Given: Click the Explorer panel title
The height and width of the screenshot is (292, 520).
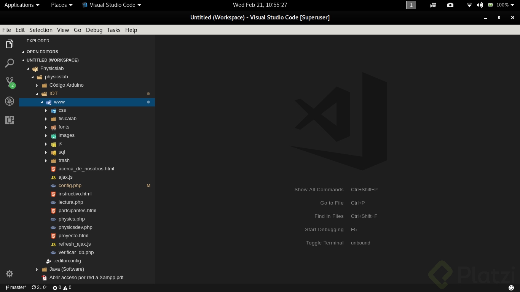Looking at the screenshot, I should click(x=38, y=41).
